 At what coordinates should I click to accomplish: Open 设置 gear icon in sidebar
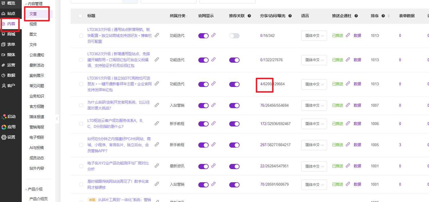pyautogui.click(x=4, y=137)
